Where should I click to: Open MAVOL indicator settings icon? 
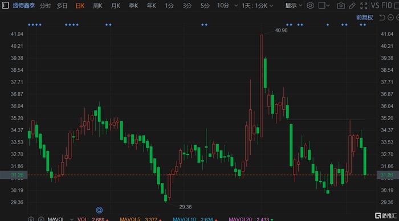31,219
